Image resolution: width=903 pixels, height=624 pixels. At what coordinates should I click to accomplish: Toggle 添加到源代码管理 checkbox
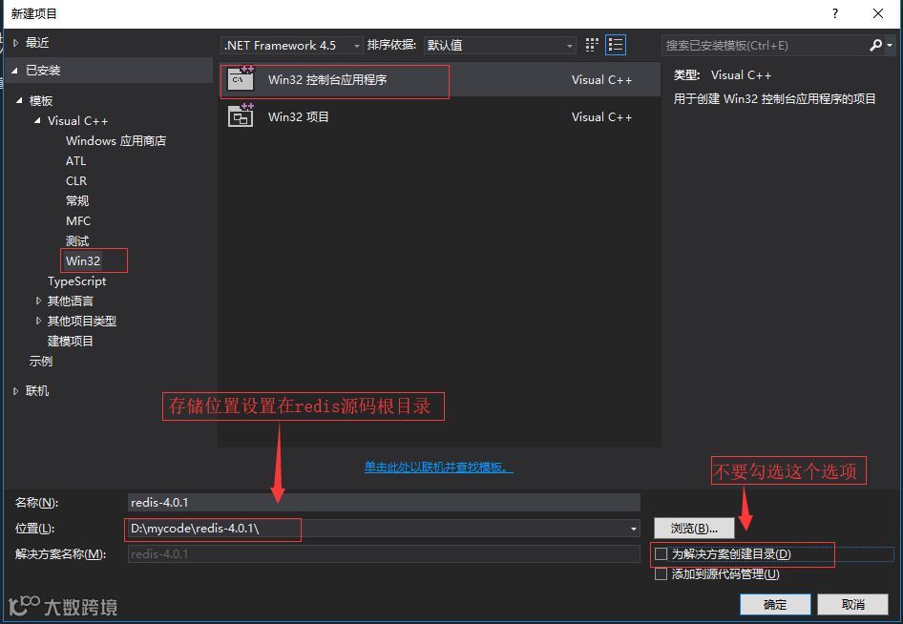[661, 574]
